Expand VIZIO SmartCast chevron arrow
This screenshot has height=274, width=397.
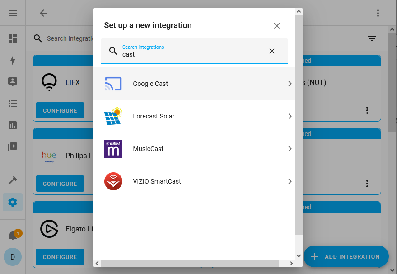(290, 181)
